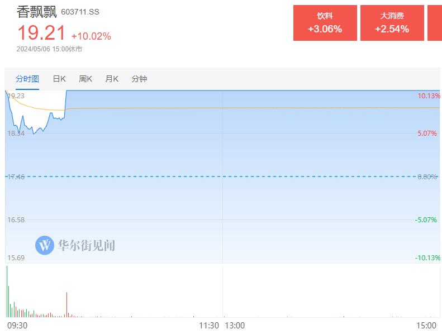Image resolution: width=442 pixels, height=334 pixels.
Task: Click the 10.13% upper limit label
Action: [x=427, y=96]
